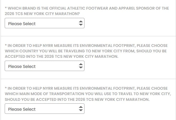The image size is (176, 120).
Task: Click the asterisk on the transportation question
Action: pyautogui.click(x=6, y=88)
